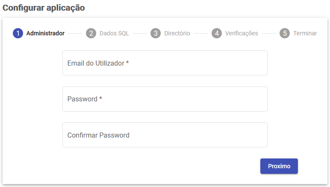Click the number 5 step circle
This screenshot has height=187, width=330.
(x=285, y=33)
